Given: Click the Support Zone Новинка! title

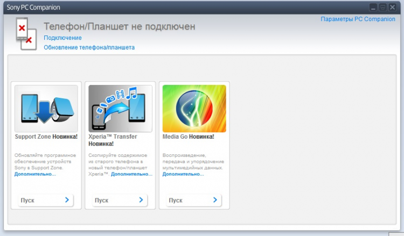Looking at the screenshot, I should coord(46,137).
